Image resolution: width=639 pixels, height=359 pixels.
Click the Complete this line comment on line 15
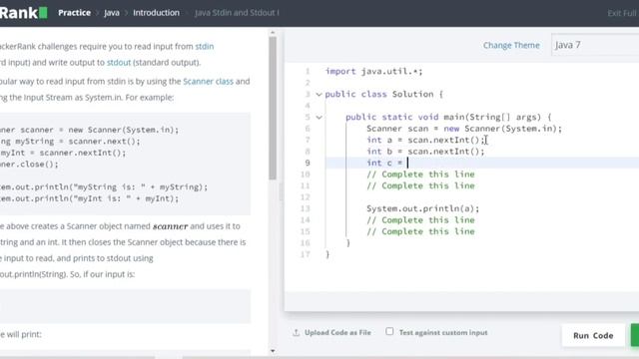(x=420, y=231)
